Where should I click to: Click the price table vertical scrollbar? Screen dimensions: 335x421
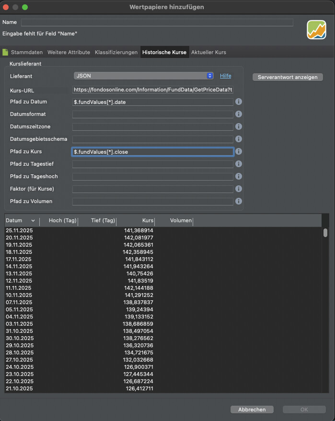pyautogui.click(x=325, y=233)
